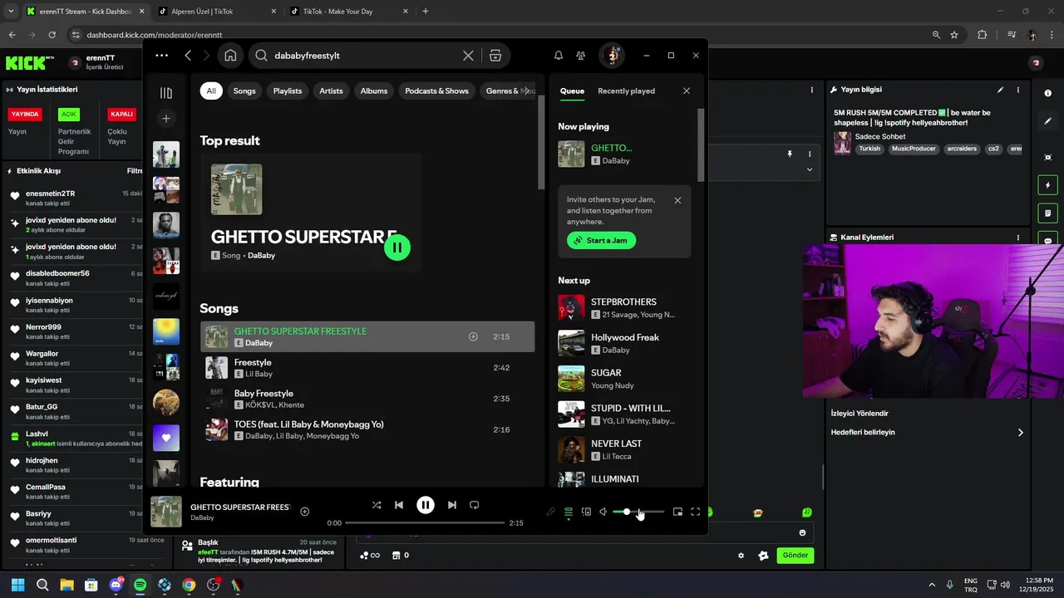Open the MusicProducer stream tag

[914, 149]
